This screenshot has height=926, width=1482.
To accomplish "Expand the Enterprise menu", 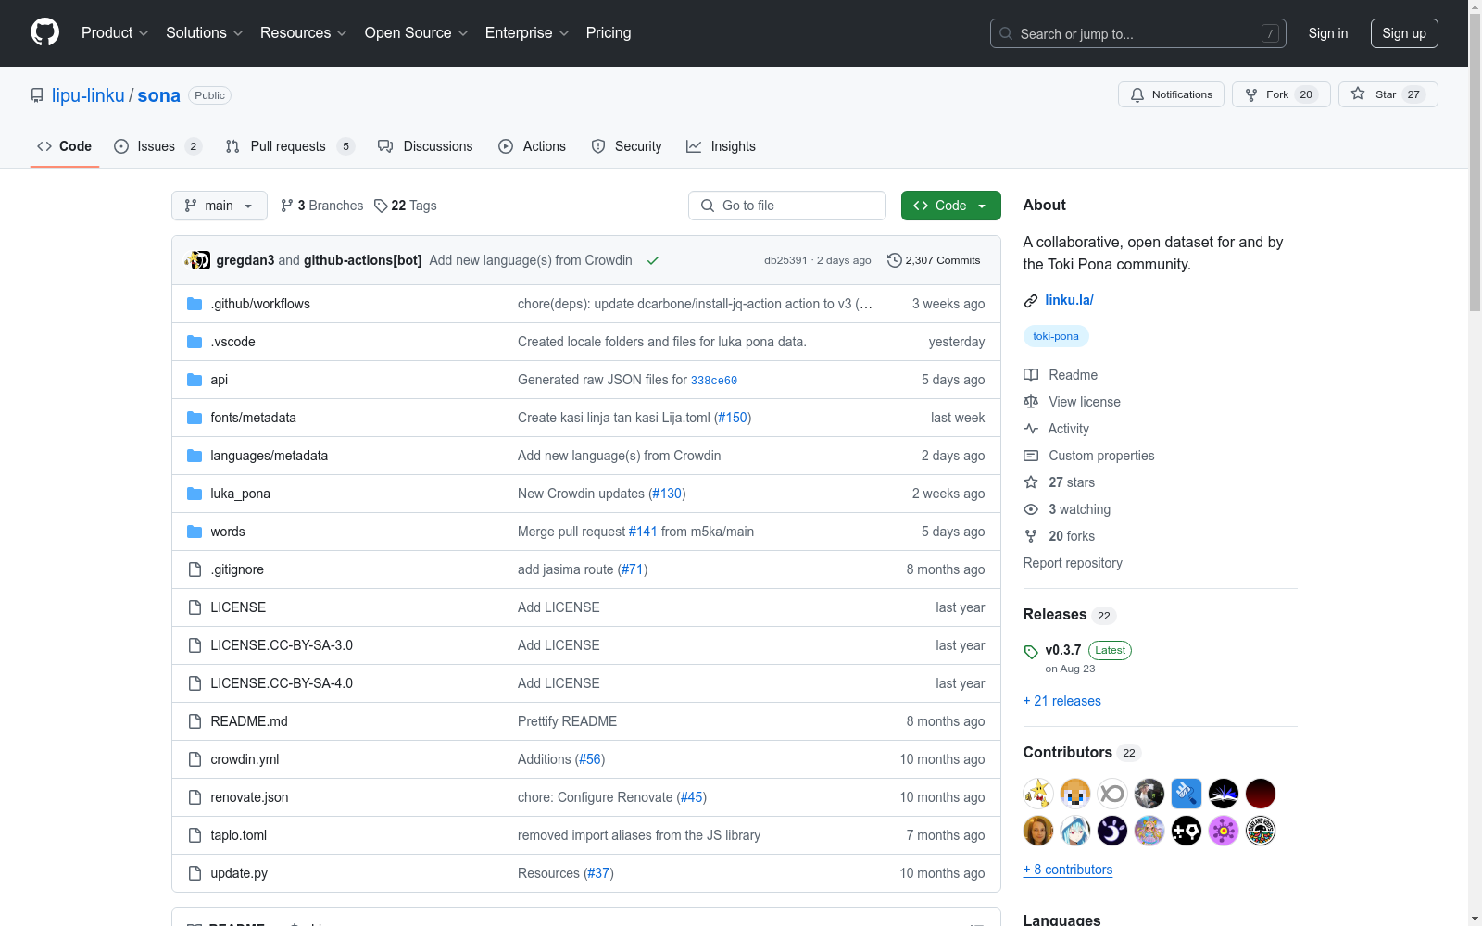I will [527, 33].
